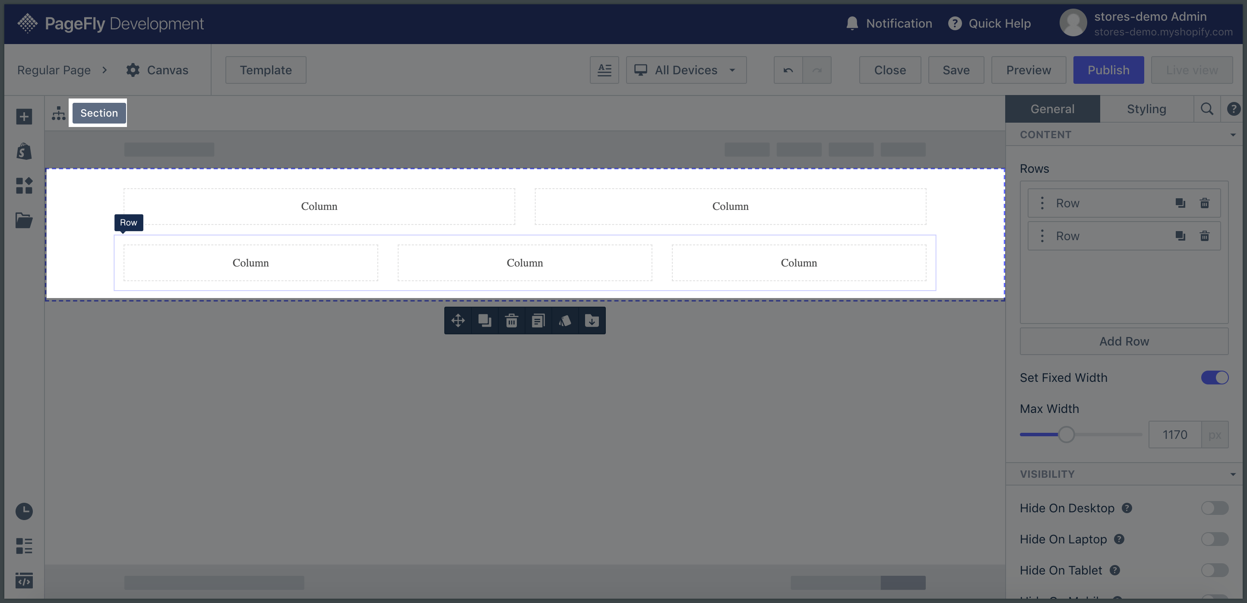The image size is (1247, 603).
Task: Select the first Row item in list
Action: click(x=1124, y=203)
